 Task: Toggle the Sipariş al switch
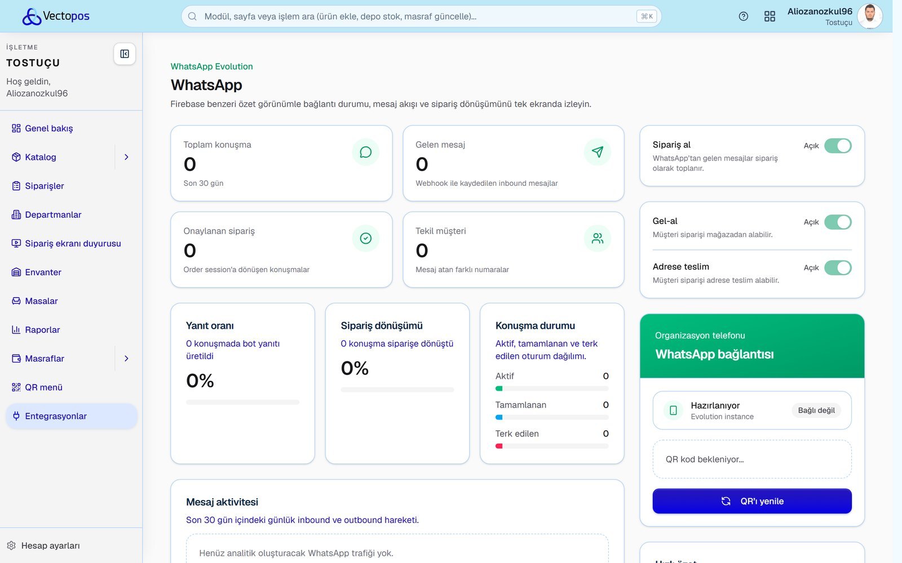(838, 146)
